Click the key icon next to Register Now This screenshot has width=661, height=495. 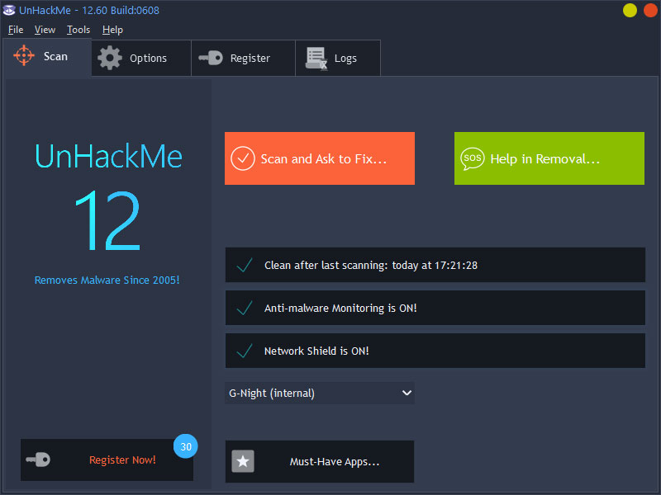39,460
